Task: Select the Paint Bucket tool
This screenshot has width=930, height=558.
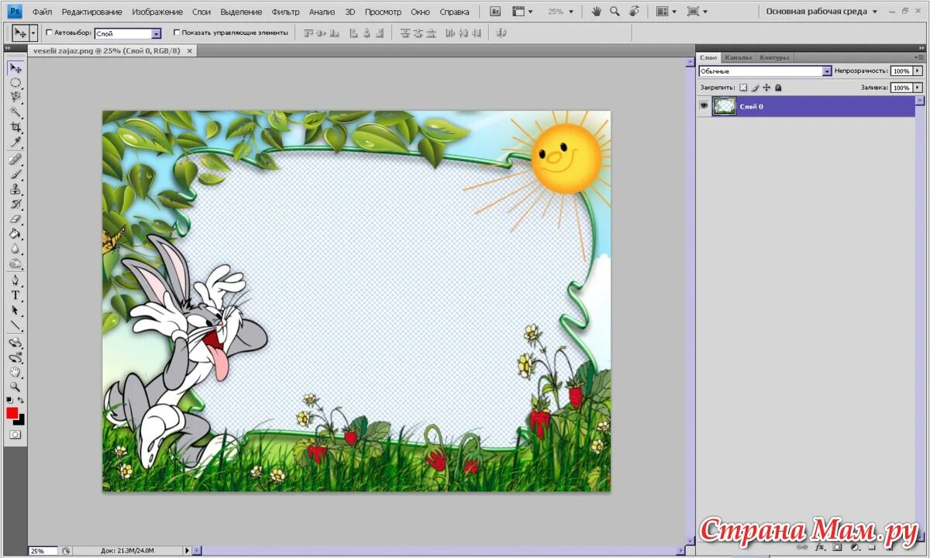Action: 15,234
